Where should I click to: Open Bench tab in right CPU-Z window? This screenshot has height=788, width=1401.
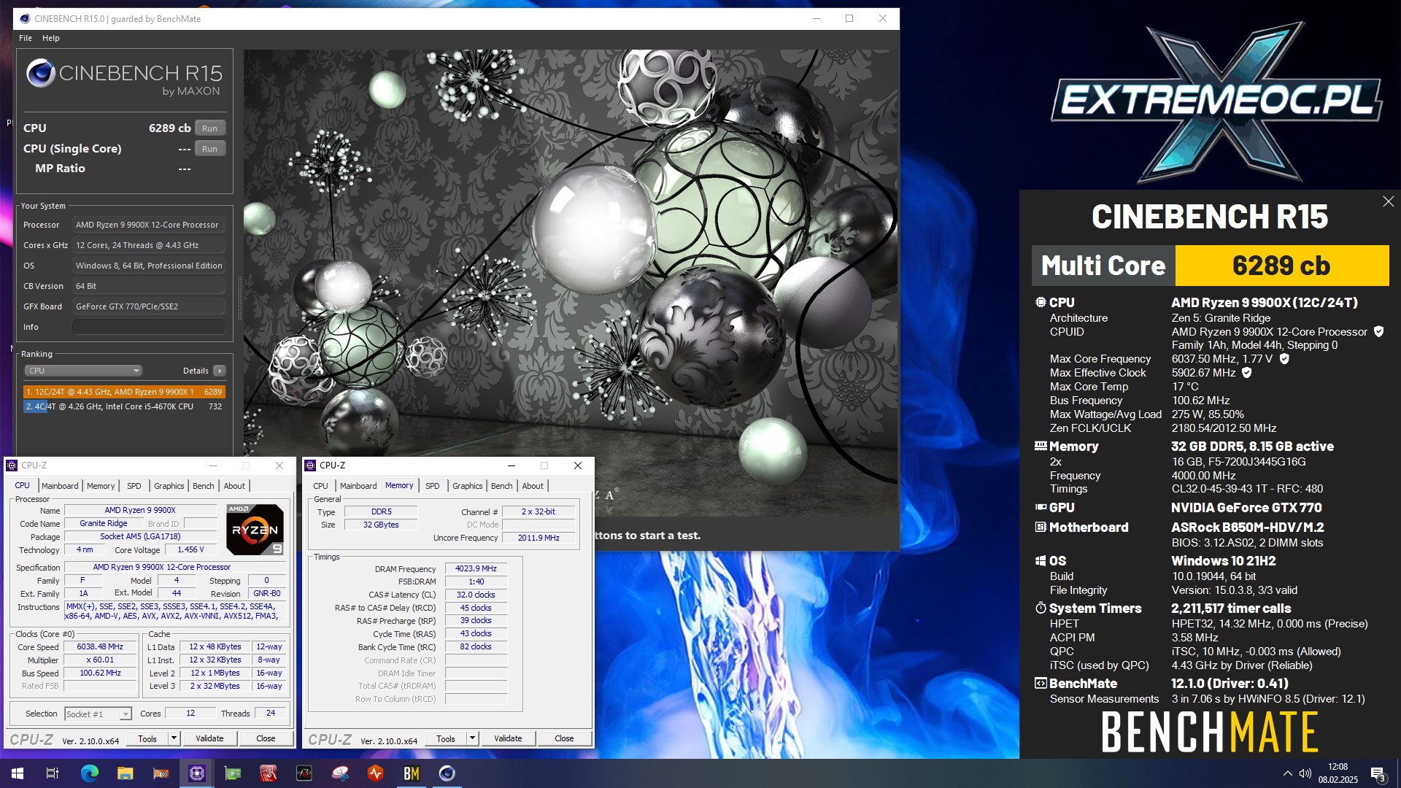point(502,486)
